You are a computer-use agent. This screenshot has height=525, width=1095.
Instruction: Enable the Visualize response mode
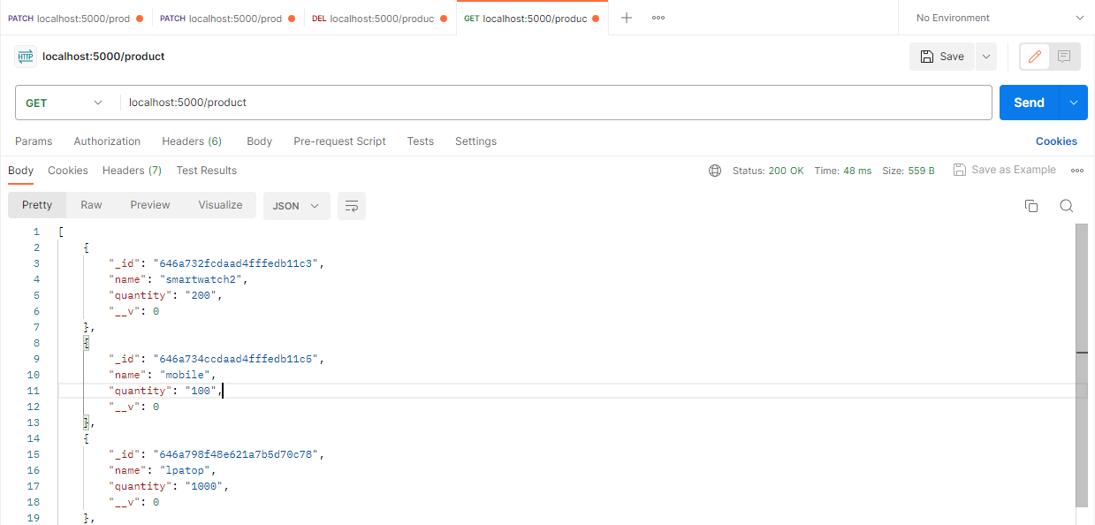click(219, 204)
